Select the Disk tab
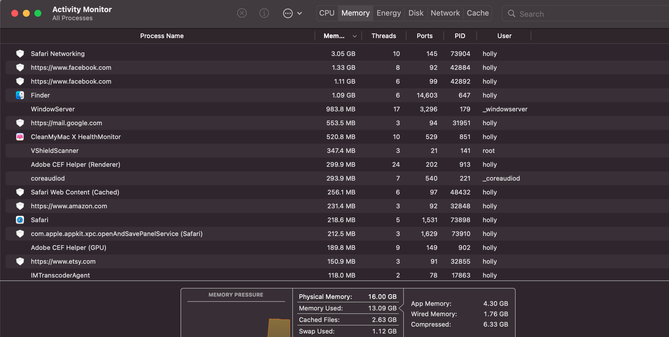 [416, 13]
